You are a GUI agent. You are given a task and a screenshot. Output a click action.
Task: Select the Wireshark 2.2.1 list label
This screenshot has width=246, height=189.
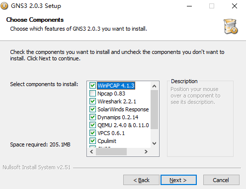point(117,101)
